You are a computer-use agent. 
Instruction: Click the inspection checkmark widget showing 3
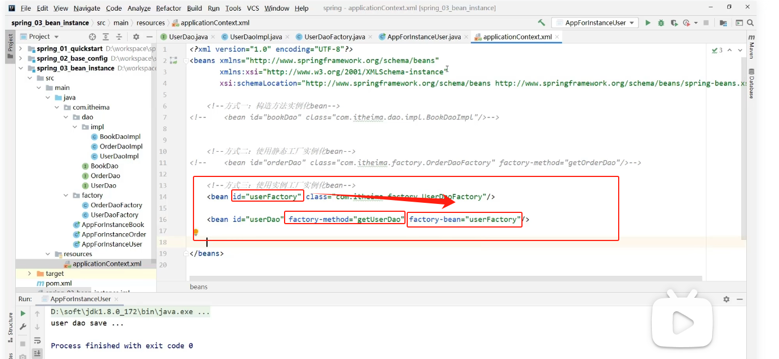717,50
